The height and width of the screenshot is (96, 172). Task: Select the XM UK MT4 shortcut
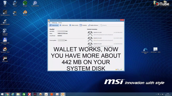[x=5, y=59]
